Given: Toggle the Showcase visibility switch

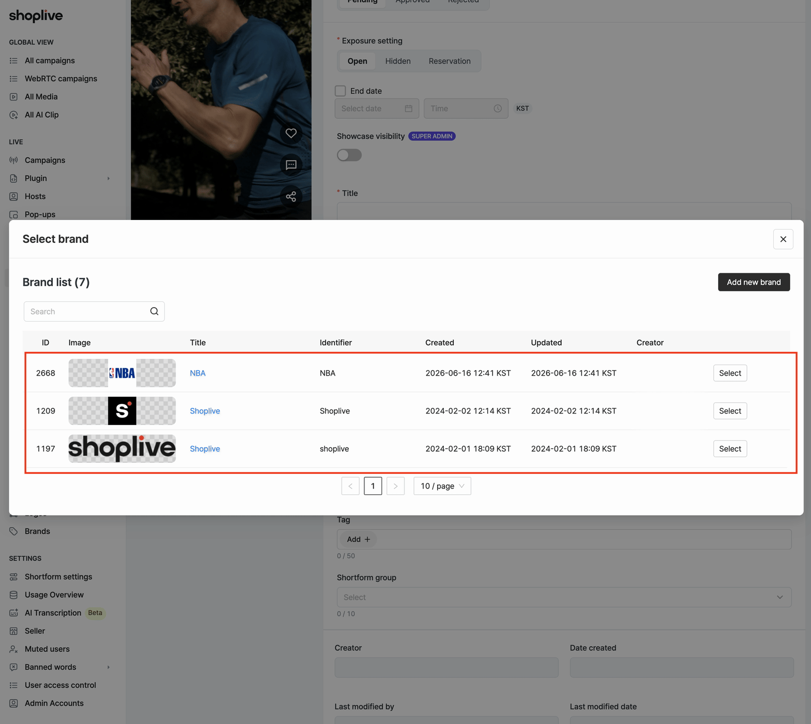Looking at the screenshot, I should click(349, 155).
